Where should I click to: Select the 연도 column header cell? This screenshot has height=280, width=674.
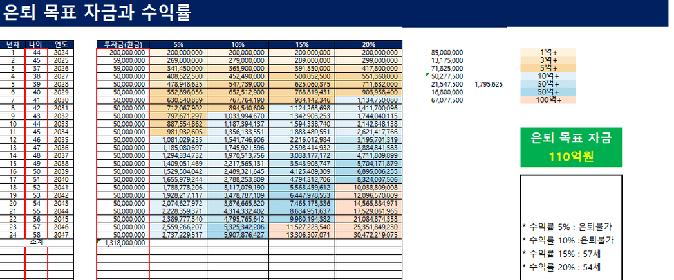click(61, 44)
